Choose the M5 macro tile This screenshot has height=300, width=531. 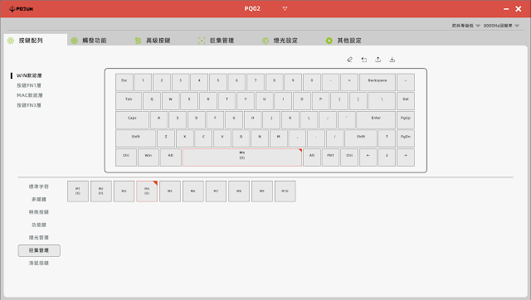[170, 191]
